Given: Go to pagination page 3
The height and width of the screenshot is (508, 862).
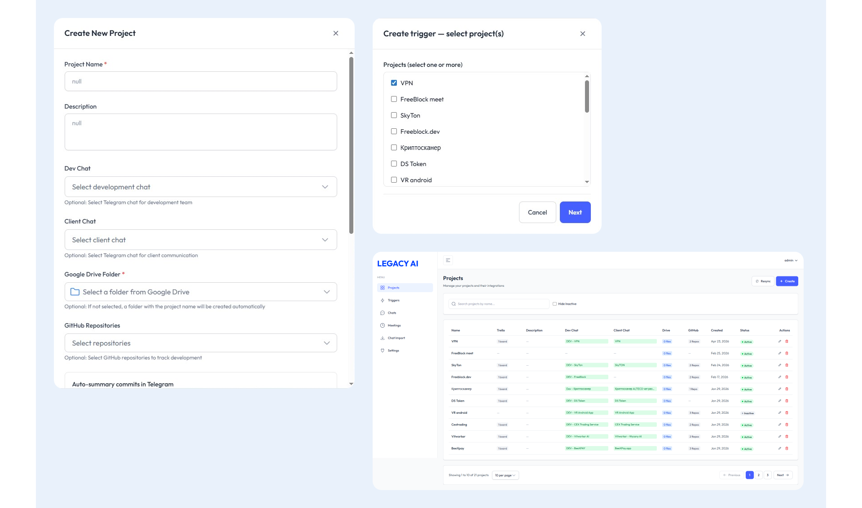Looking at the screenshot, I should (x=768, y=475).
